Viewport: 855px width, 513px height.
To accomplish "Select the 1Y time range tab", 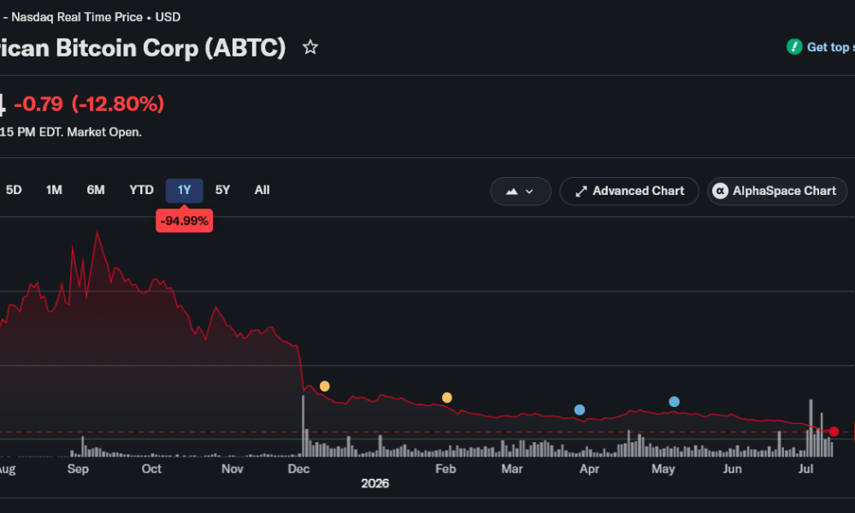I will [x=185, y=191].
